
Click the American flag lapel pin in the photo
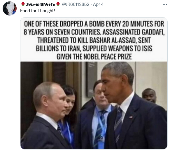(131, 117)
